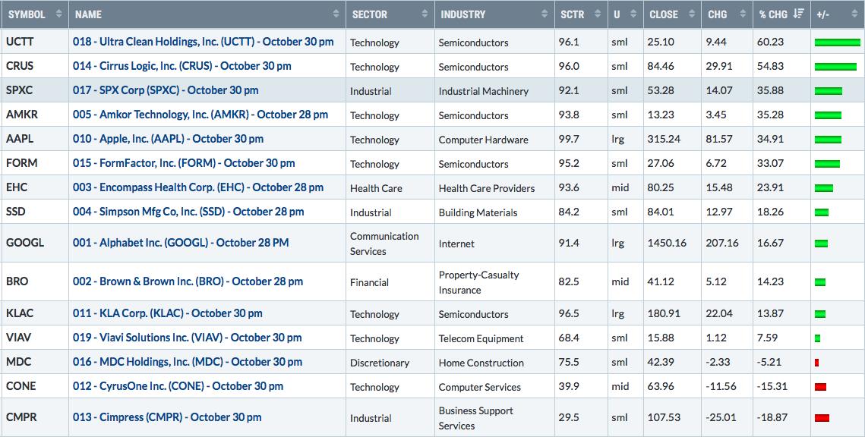Open the Cimpress (CMPR) chart link
This screenshot has width=865, height=437.
167,417
